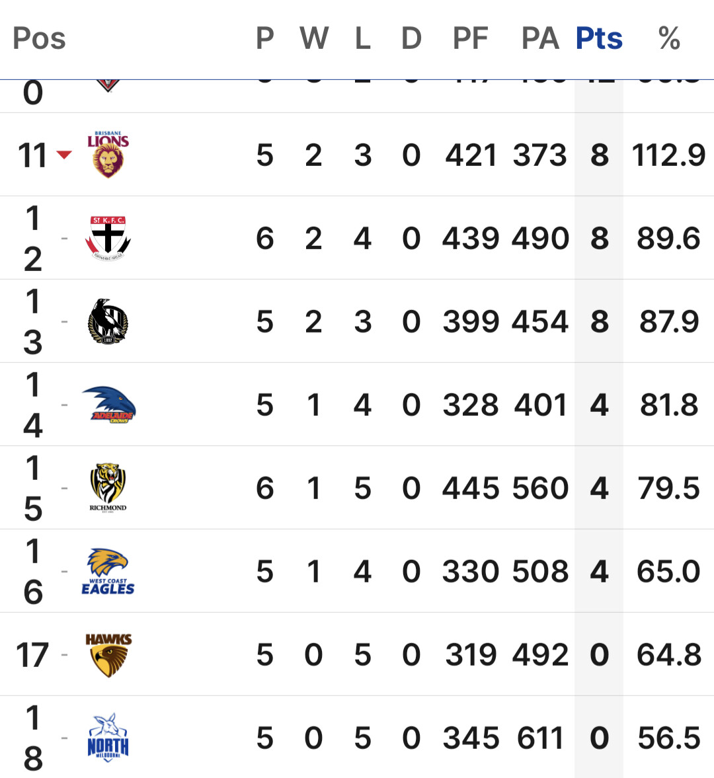Open the Adelaide Crows team logo

pos(108,405)
